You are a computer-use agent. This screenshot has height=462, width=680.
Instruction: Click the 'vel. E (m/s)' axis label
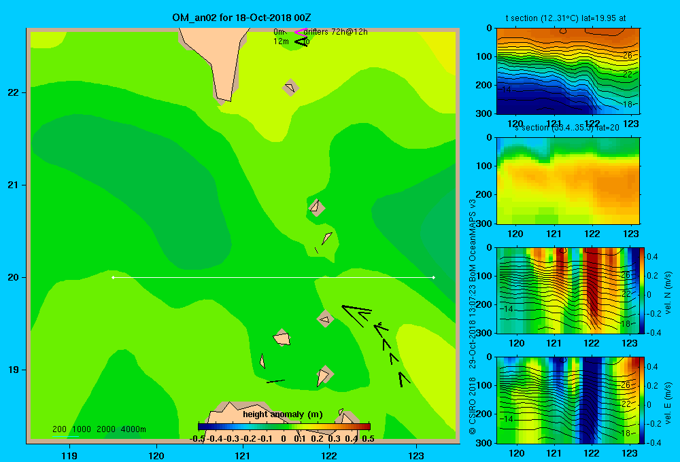[x=668, y=403]
